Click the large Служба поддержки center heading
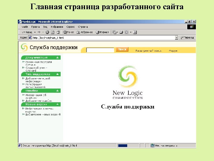 (x=128, y=107)
